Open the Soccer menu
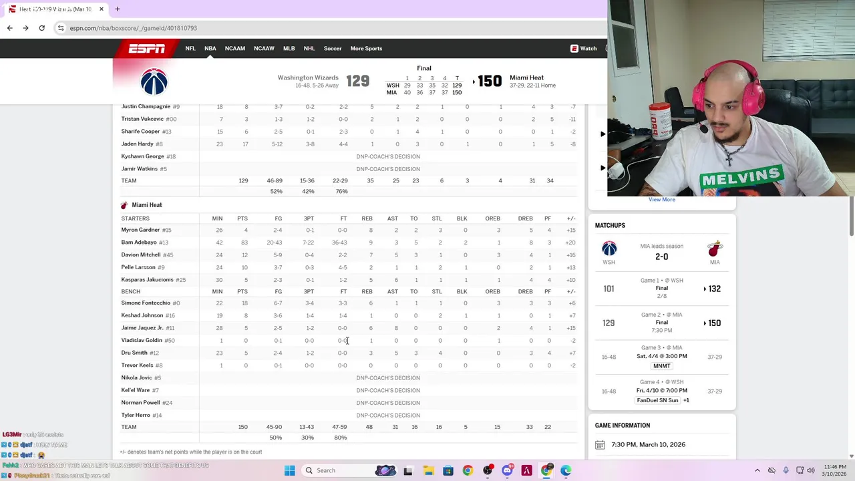Viewport: 855px width, 481px height. point(333,49)
